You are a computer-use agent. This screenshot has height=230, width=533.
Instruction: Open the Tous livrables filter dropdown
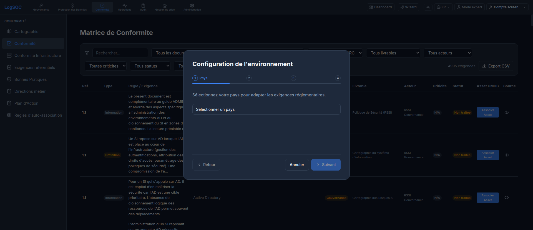(x=393, y=53)
